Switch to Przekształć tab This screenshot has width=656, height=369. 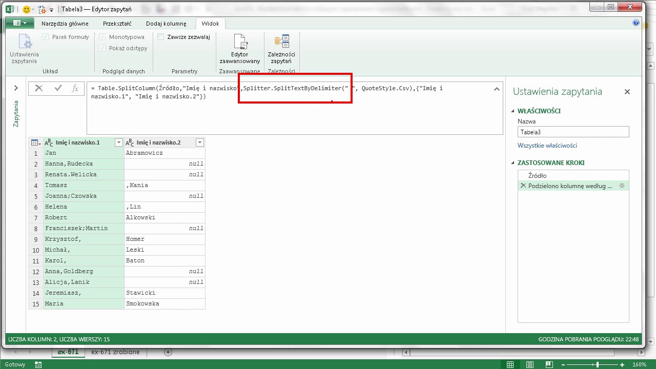point(117,24)
